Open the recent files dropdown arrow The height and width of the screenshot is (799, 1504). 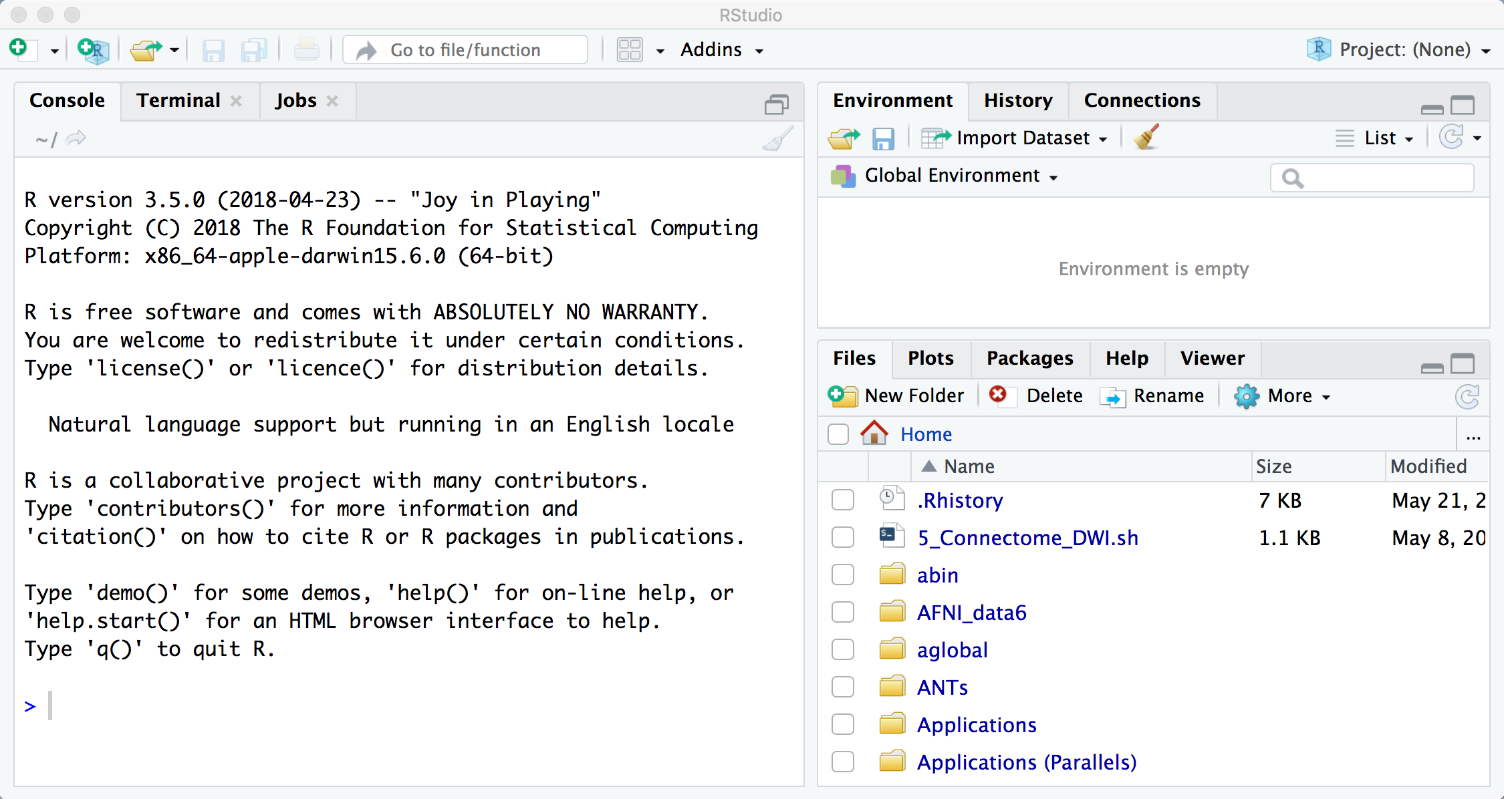coord(174,50)
